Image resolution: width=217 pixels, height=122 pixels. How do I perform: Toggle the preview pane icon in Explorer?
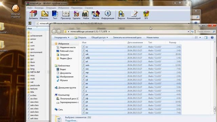(206, 38)
